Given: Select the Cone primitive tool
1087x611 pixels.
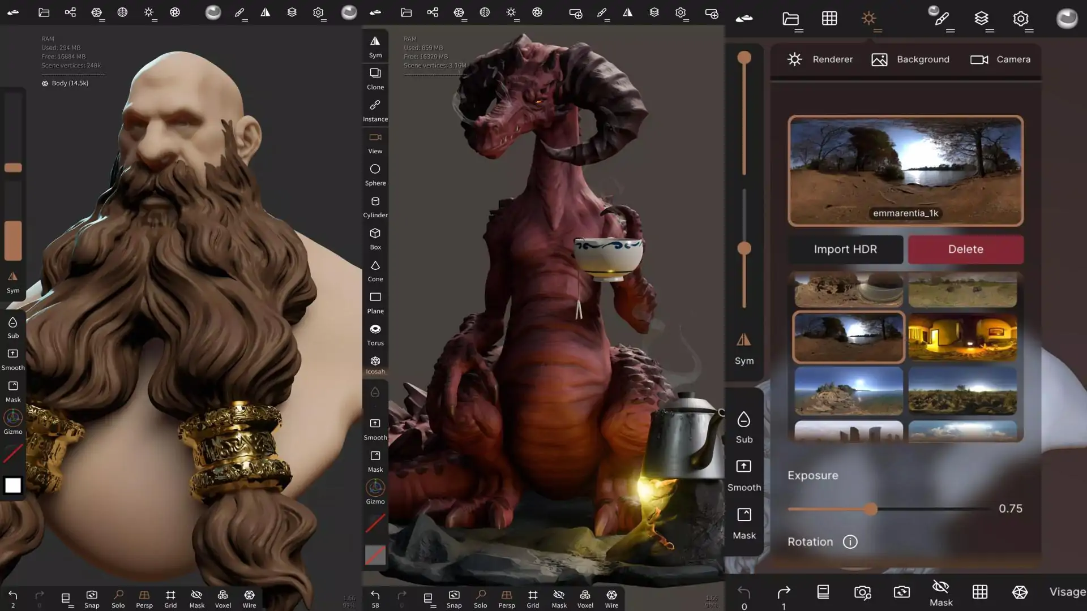Looking at the screenshot, I should 375,270.
